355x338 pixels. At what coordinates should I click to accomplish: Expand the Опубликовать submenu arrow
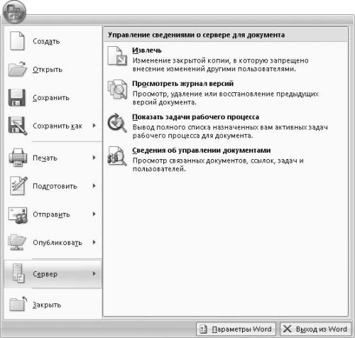click(x=94, y=242)
